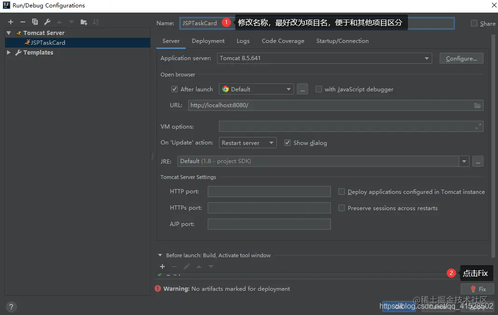Click the red warning icon
Screen dimensions: 498x315
[x=158, y=288]
